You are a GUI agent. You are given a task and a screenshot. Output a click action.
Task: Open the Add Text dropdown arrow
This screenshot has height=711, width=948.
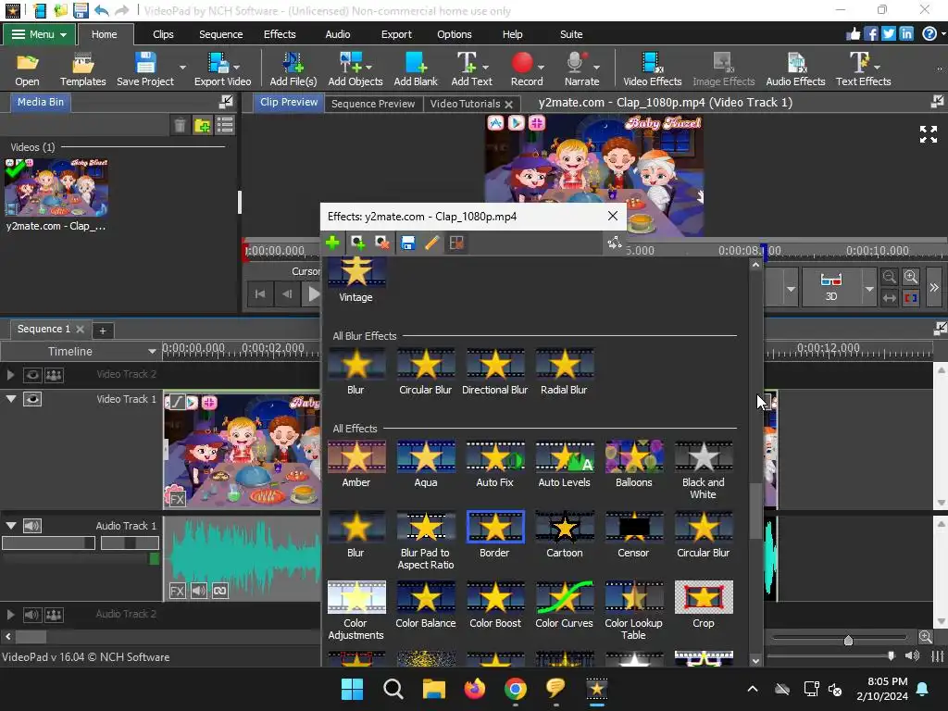pyautogui.click(x=485, y=67)
